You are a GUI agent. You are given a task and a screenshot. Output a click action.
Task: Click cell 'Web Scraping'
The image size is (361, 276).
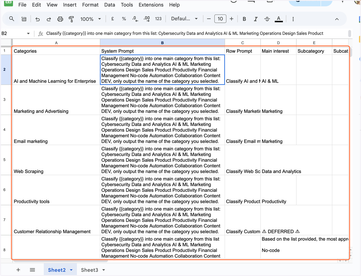[x=56, y=160]
